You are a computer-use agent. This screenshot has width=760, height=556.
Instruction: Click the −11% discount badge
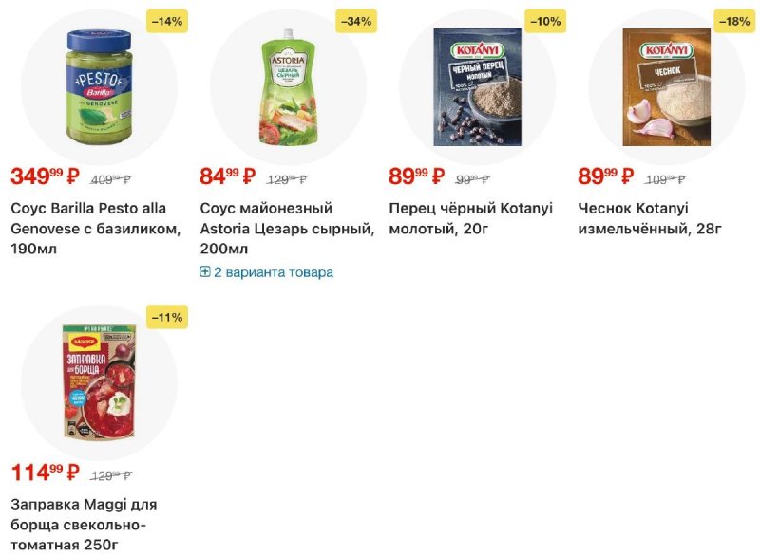point(167,317)
